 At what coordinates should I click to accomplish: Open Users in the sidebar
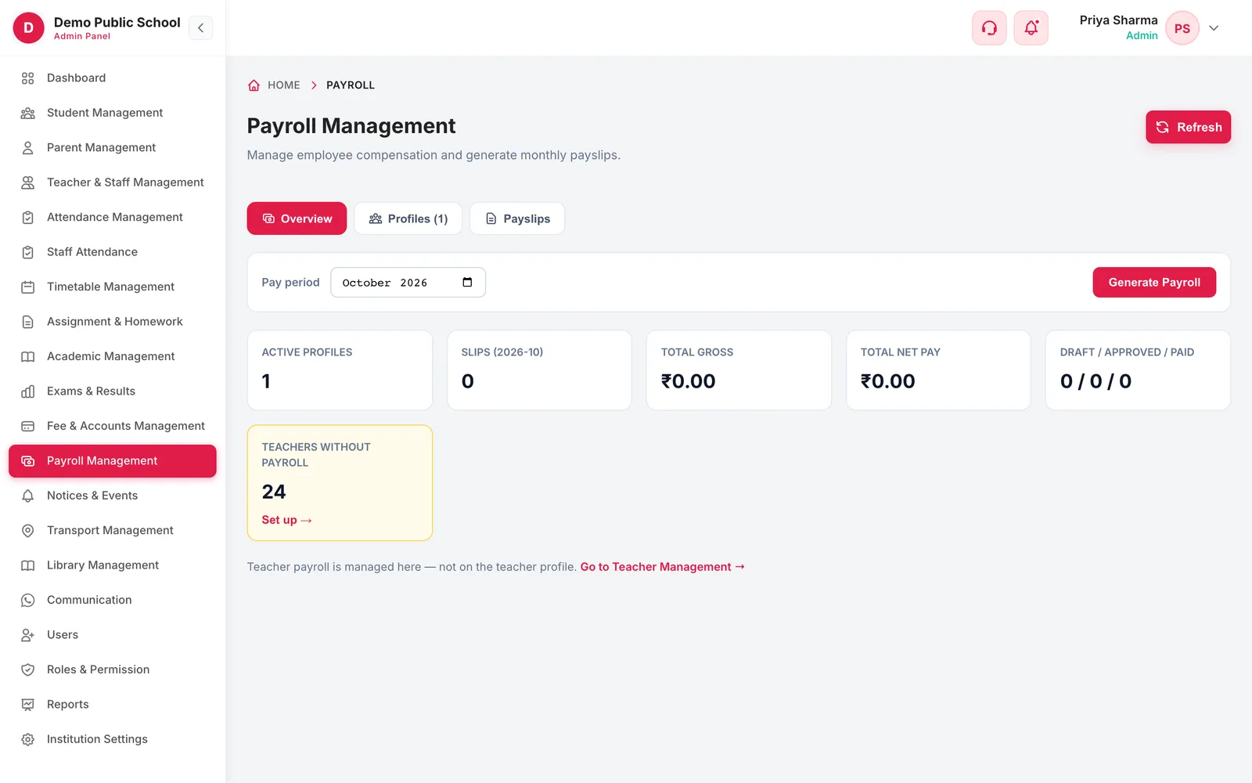[113, 635]
